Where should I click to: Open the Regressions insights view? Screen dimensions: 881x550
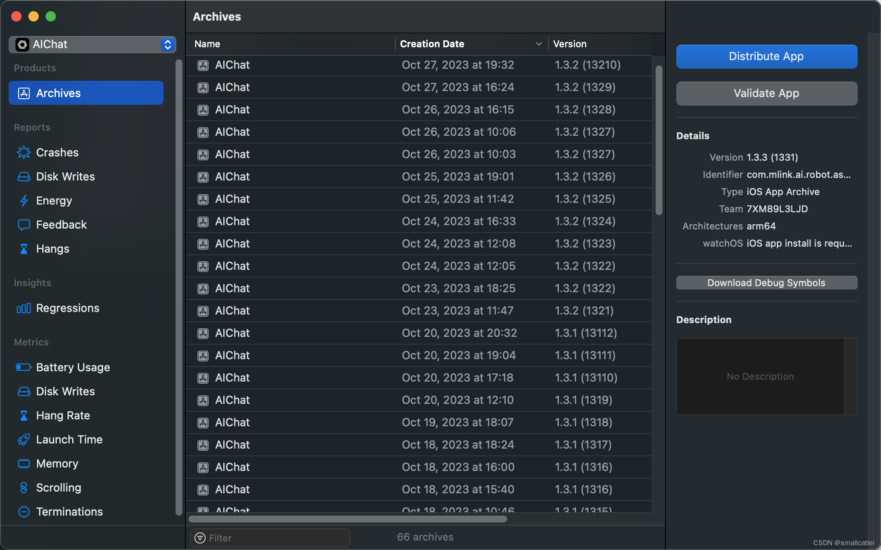68,308
